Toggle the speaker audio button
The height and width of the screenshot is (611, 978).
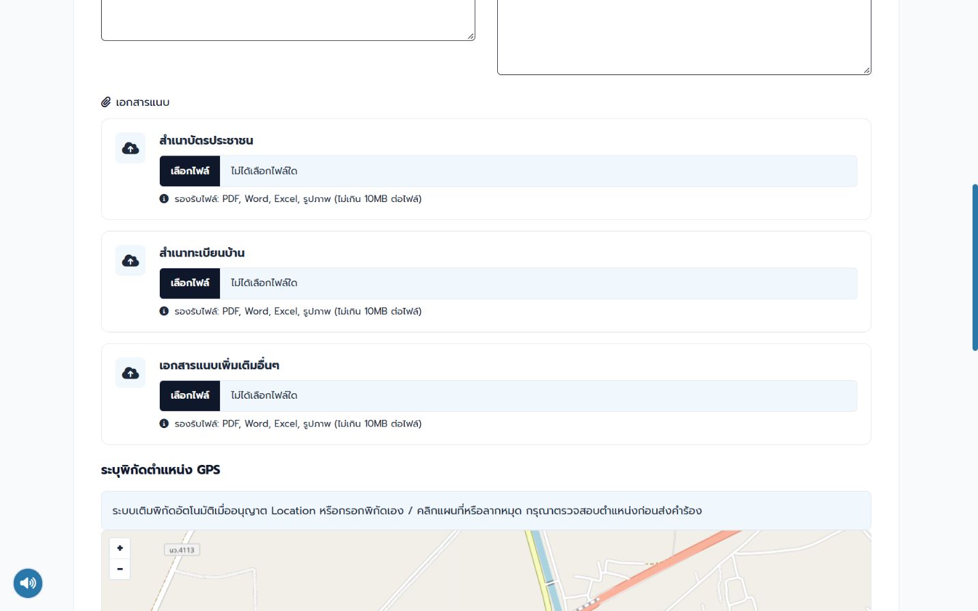point(28,583)
